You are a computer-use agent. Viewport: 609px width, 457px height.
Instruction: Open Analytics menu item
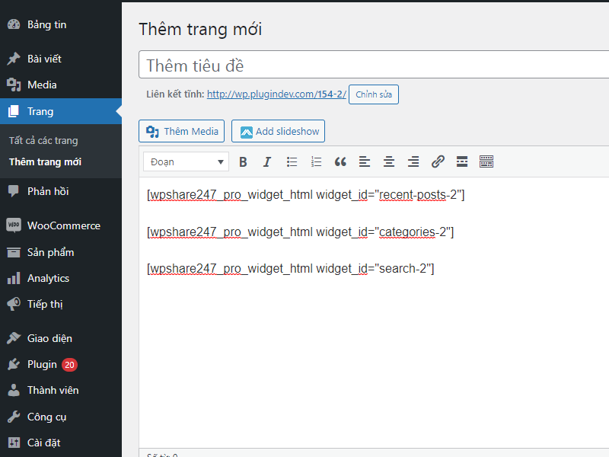(x=48, y=278)
